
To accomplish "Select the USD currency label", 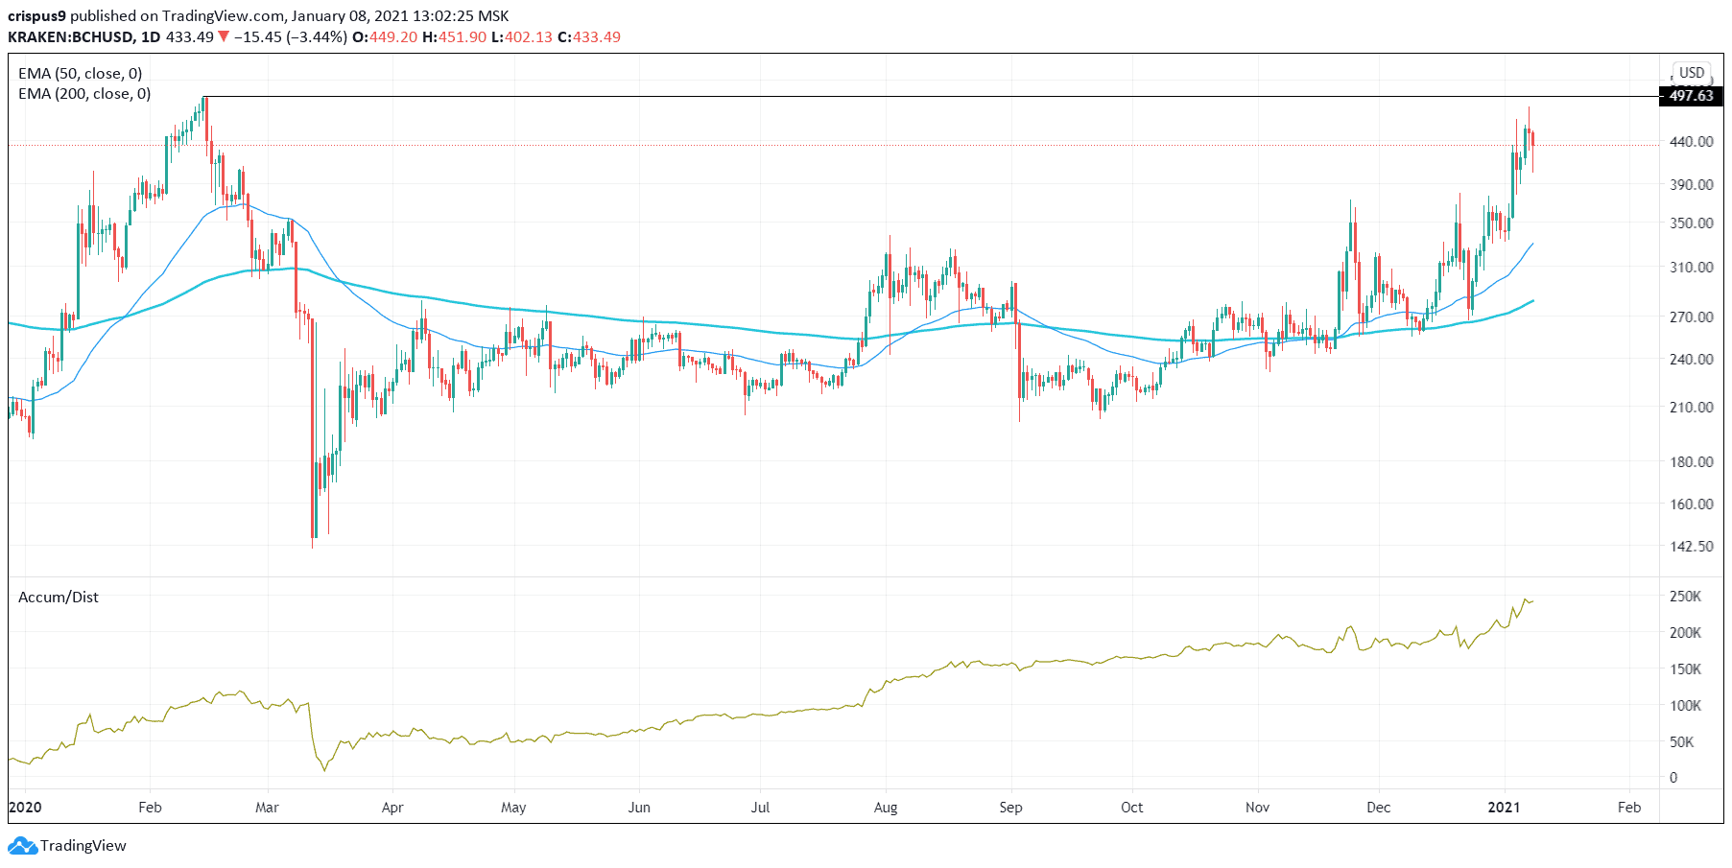I will pyautogui.click(x=1692, y=73).
